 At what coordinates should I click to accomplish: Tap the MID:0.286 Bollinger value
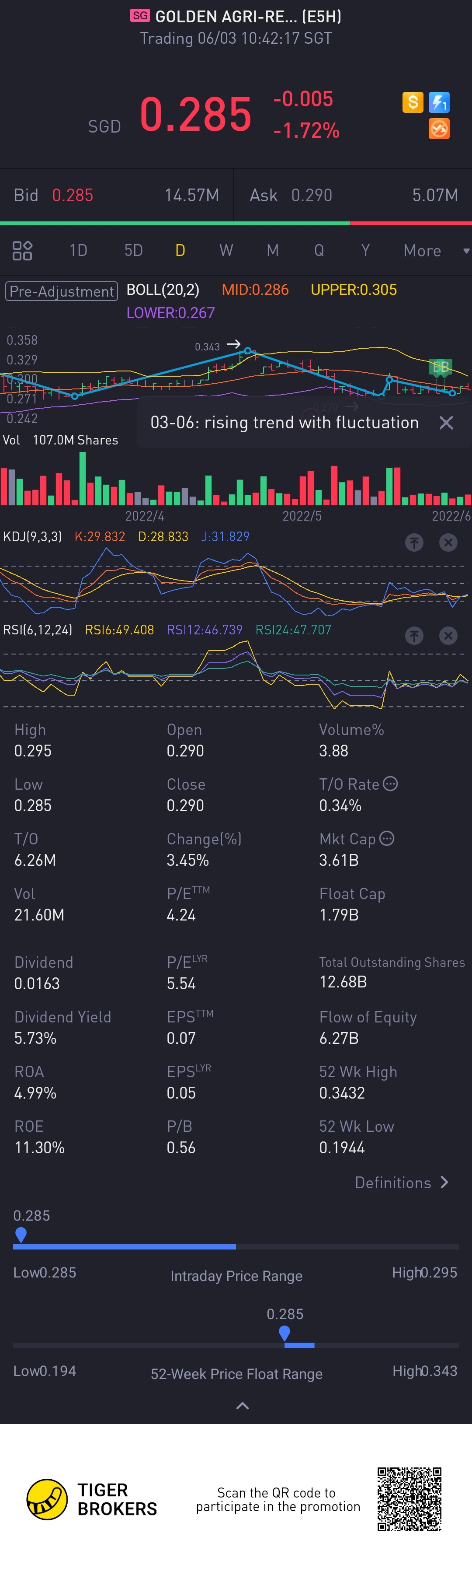(x=255, y=290)
